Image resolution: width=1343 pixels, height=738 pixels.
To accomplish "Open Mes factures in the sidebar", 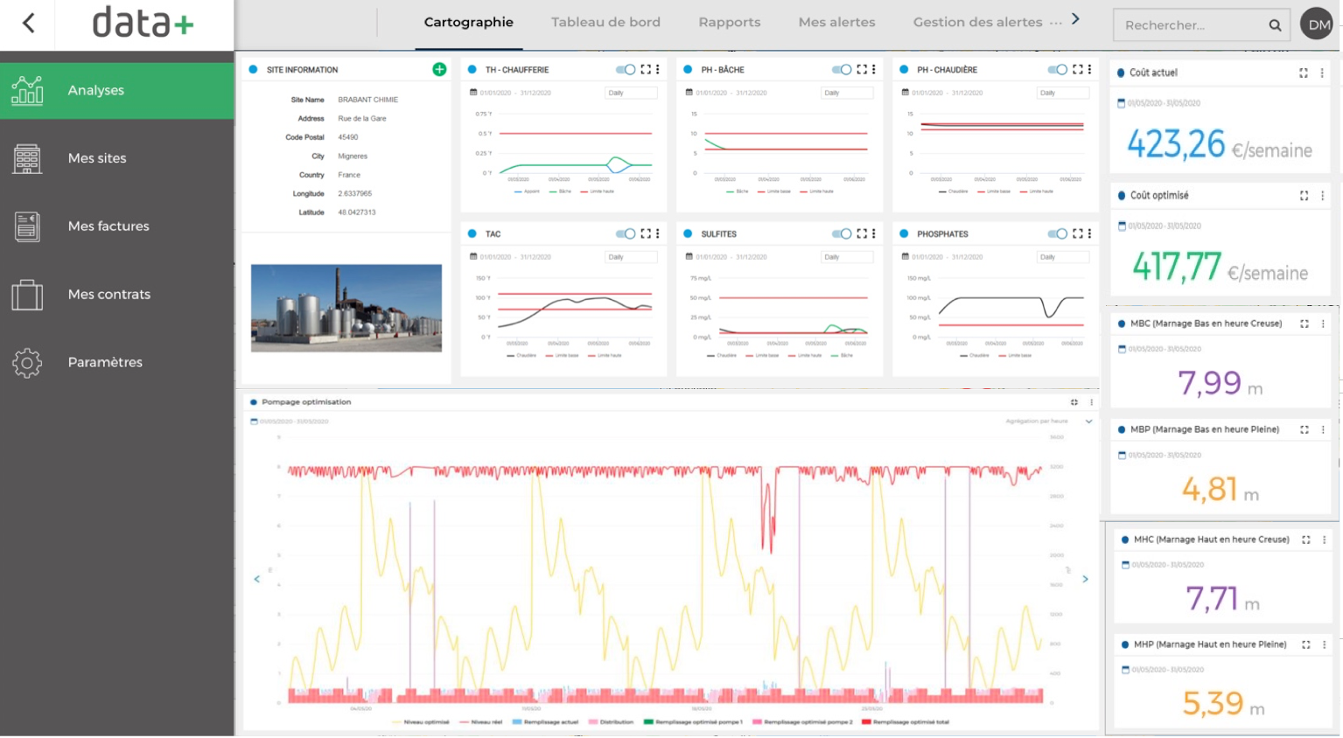I will [117, 226].
